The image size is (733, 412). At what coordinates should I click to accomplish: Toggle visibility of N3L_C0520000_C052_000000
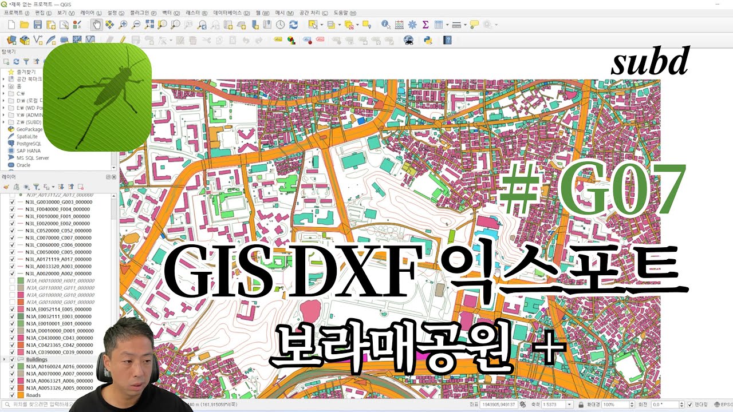(13, 231)
